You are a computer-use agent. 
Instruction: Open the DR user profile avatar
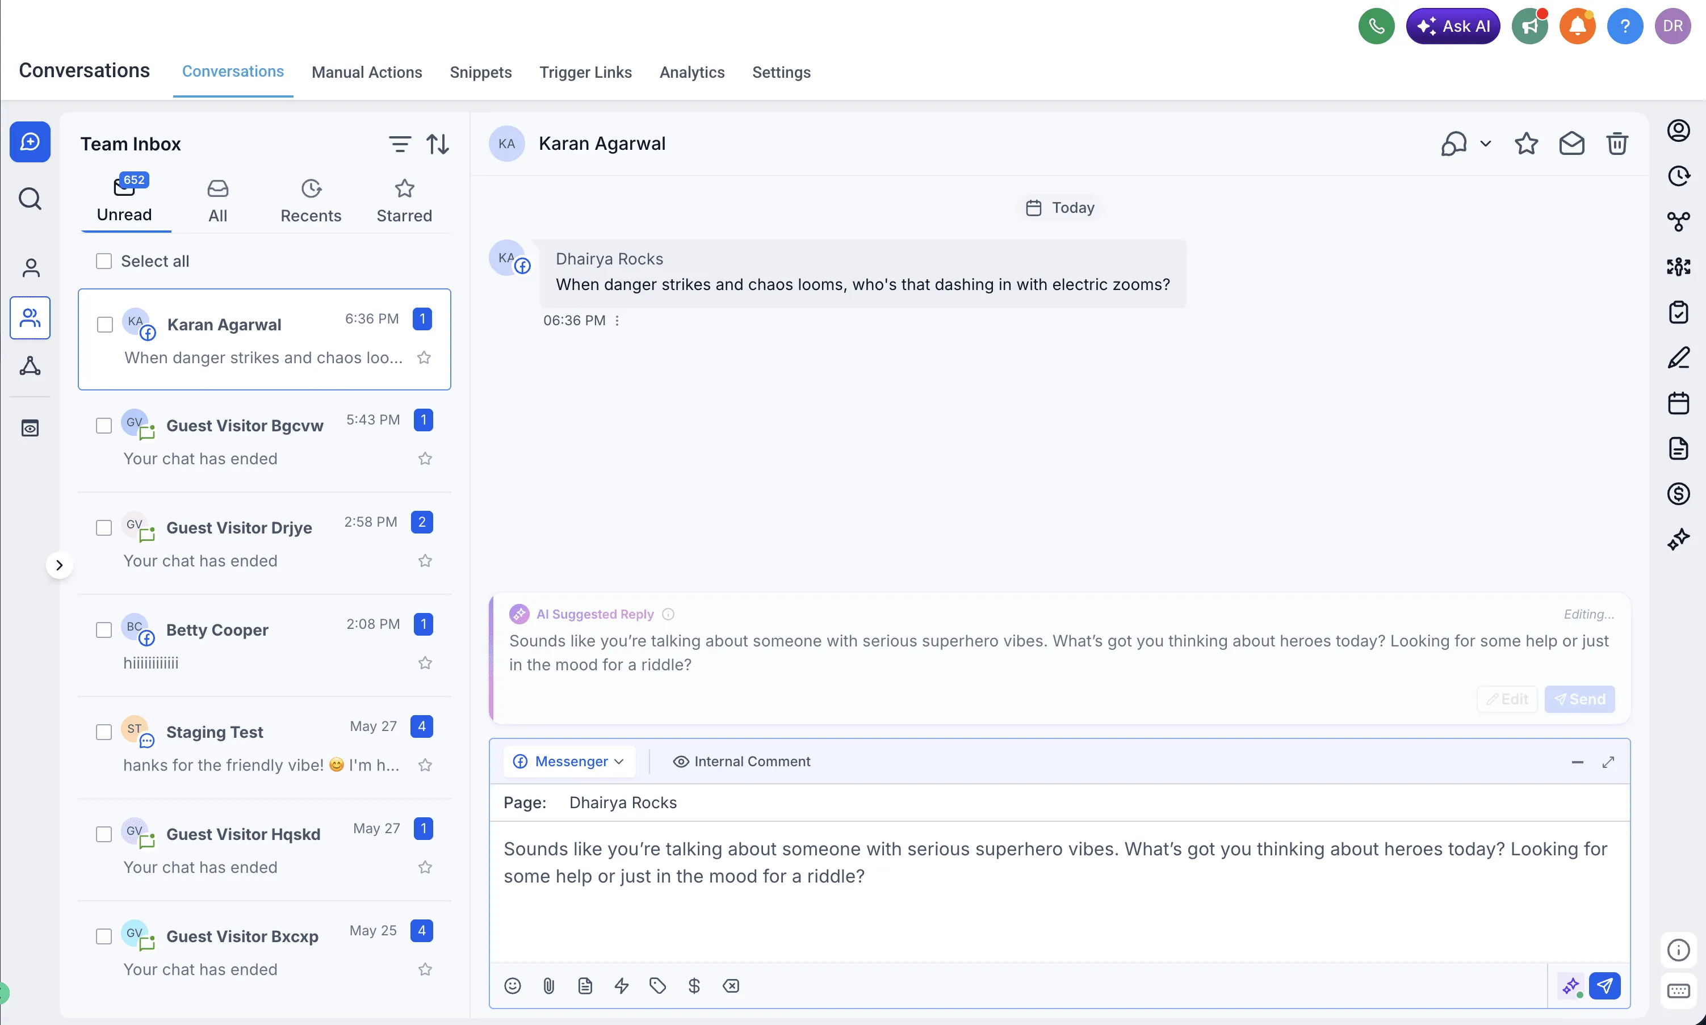pos(1673,26)
